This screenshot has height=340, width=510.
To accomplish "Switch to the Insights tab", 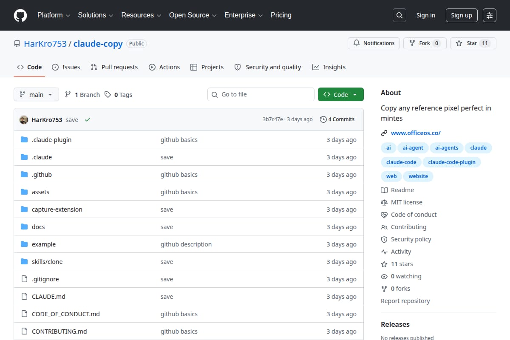I will click(x=329, y=67).
